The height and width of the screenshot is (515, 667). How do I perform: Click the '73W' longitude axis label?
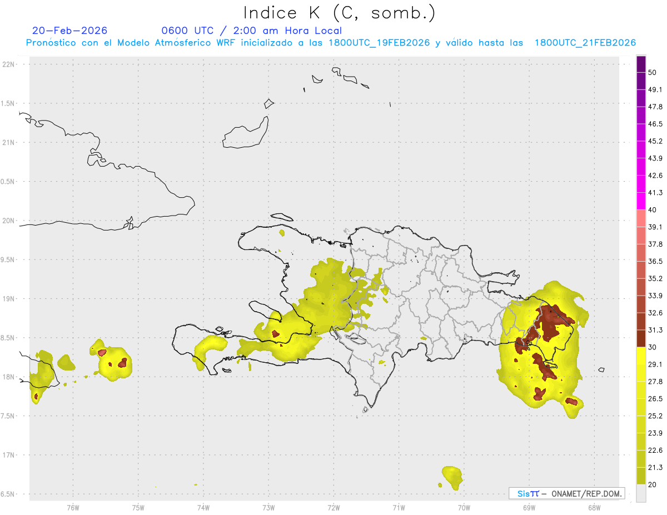[x=268, y=508]
